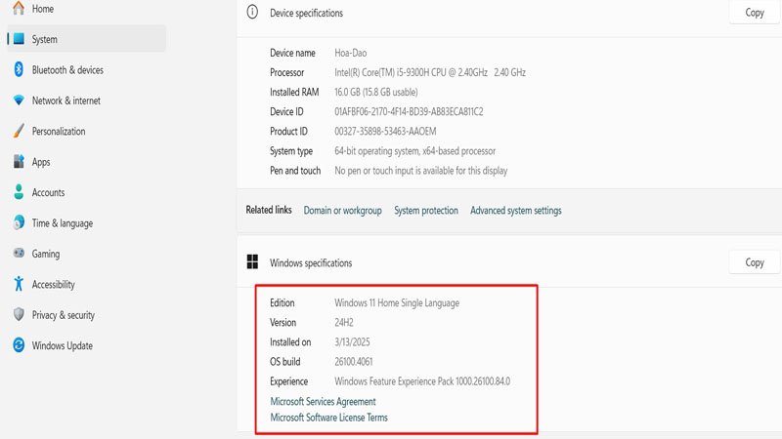Click the Experience label

pyautogui.click(x=288, y=381)
